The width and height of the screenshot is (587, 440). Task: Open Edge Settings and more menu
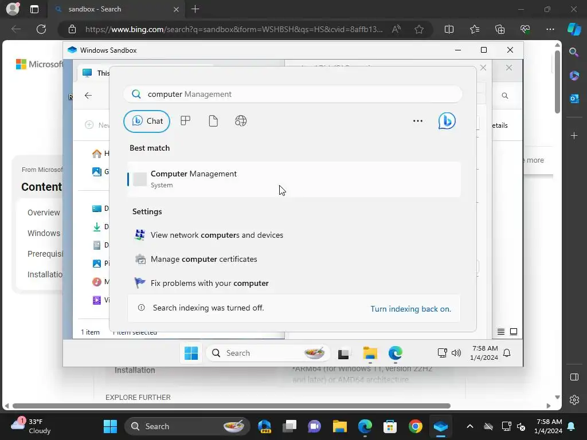coord(550,29)
